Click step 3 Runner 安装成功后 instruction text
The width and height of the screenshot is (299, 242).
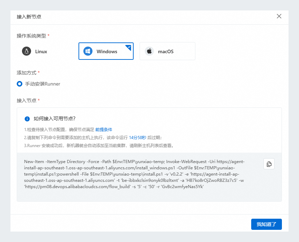click(x=99, y=146)
